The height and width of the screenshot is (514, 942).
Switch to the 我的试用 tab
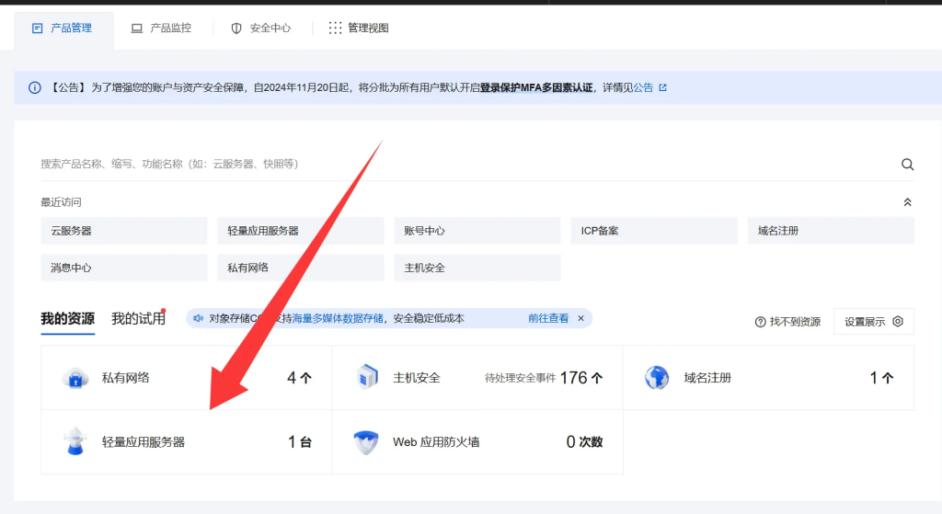point(138,319)
